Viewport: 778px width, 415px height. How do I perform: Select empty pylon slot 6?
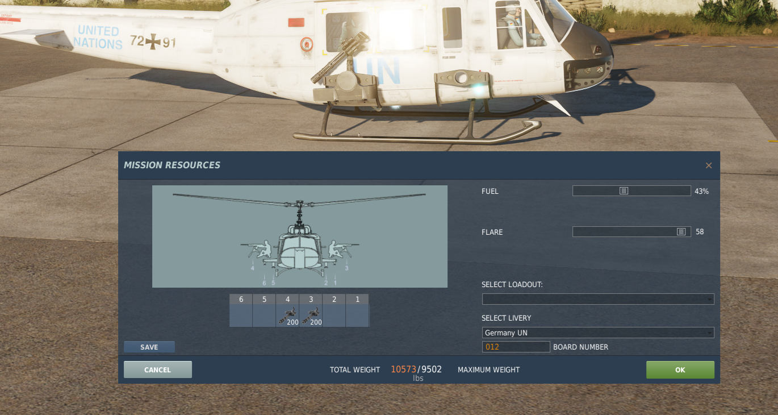click(x=241, y=316)
